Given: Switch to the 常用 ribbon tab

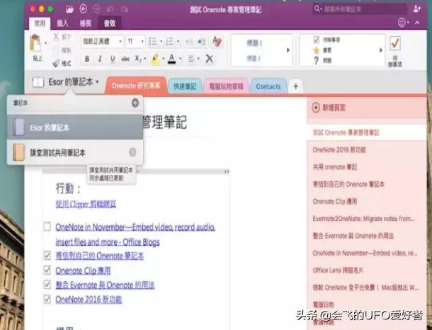Looking at the screenshot, I should click(40, 23).
